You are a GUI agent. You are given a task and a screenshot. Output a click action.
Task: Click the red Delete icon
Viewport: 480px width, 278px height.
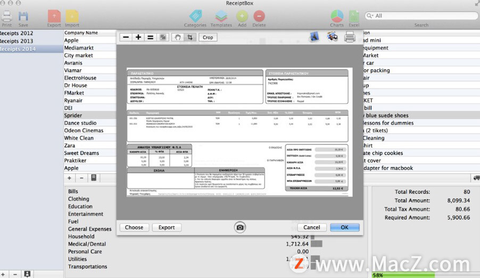(259, 16)
